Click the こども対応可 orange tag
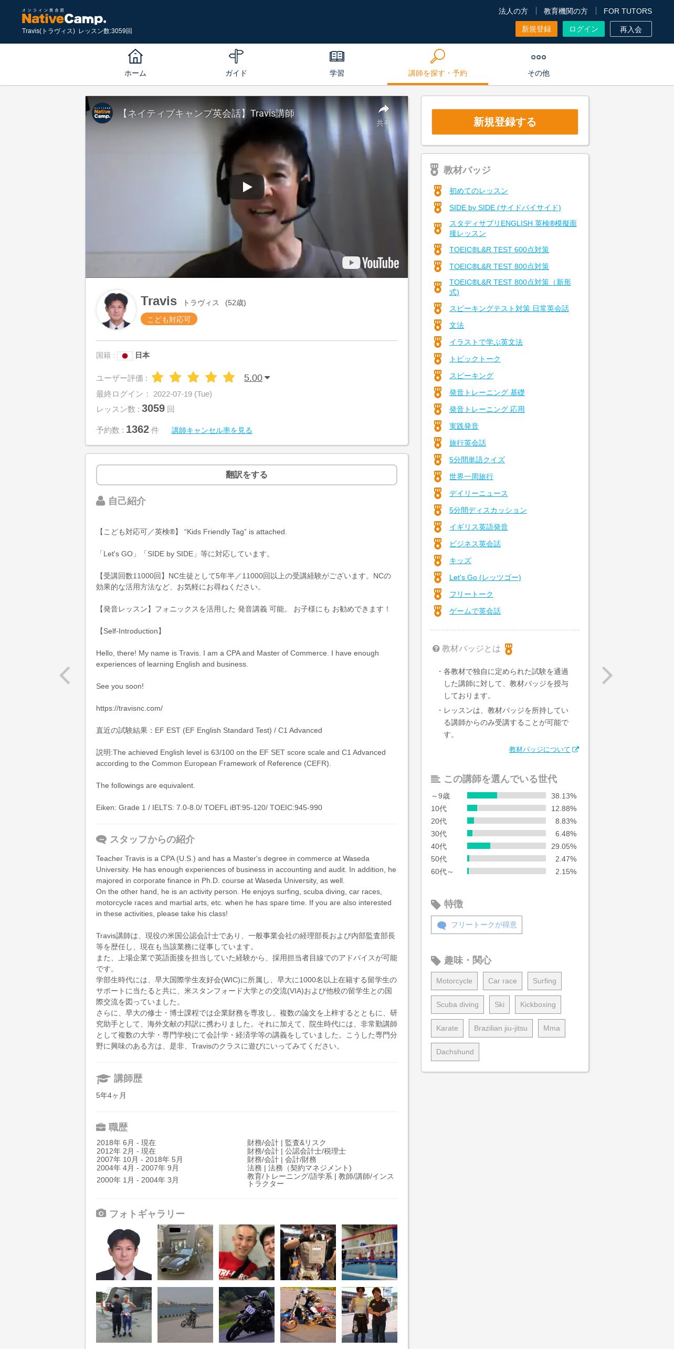Screen dimensions: 674x1349 [169, 319]
